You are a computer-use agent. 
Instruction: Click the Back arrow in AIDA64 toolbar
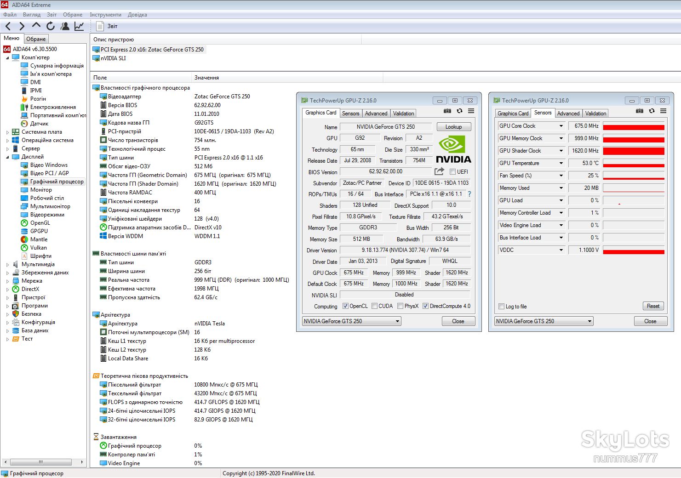pos(8,26)
